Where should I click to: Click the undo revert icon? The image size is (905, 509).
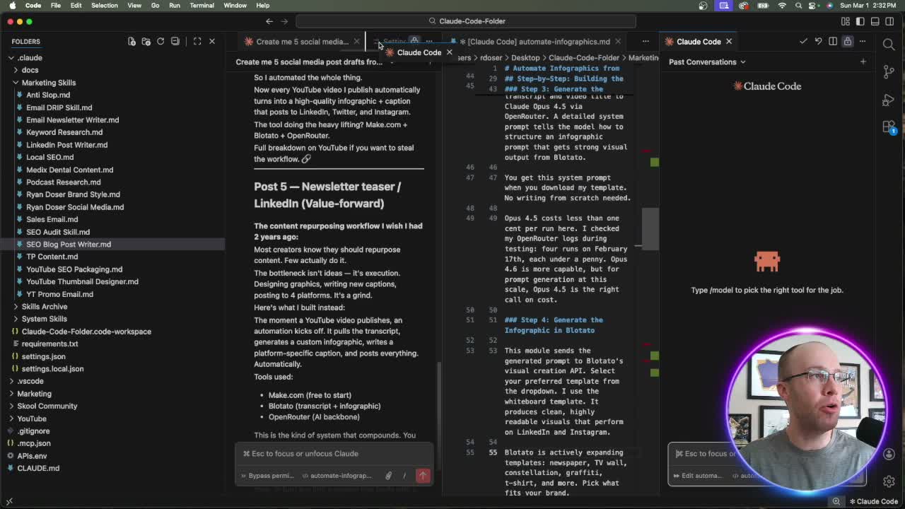pyautogui.click(x=818, y=41)
